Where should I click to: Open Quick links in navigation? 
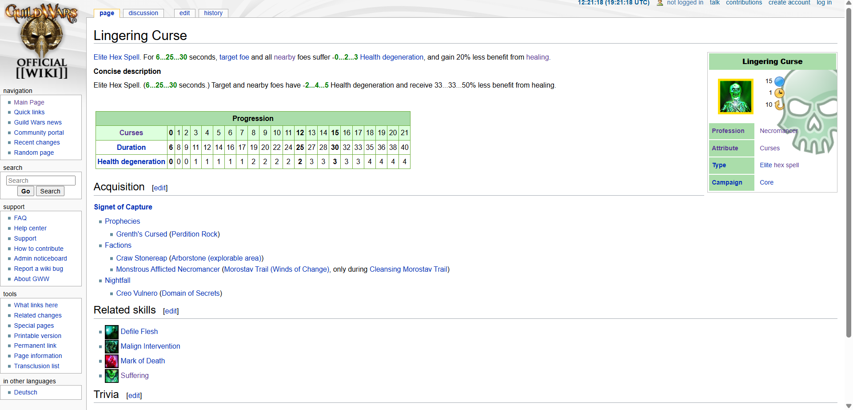pos(29,112)
